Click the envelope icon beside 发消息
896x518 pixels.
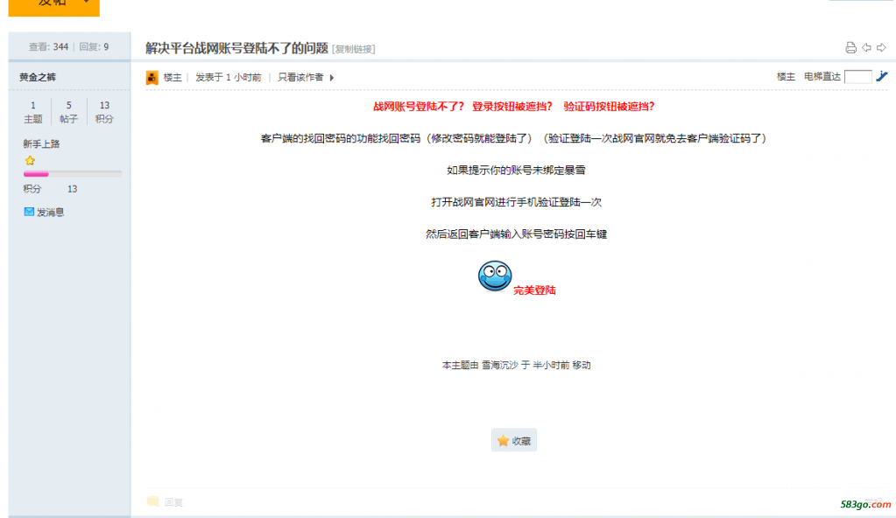tap(29, 212)
